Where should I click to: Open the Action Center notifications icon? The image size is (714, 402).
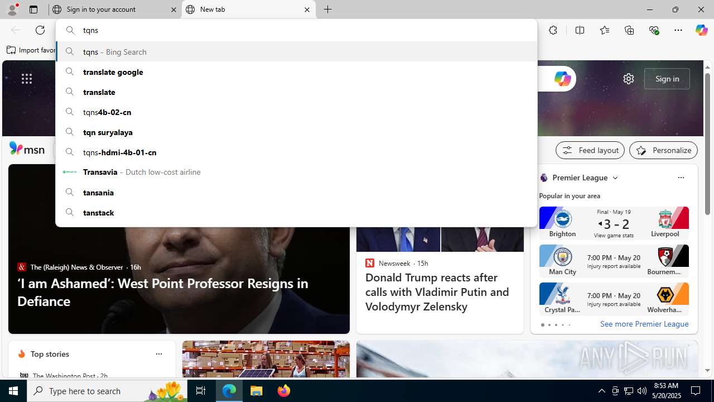pyautogui.click(x=696, y=391)
